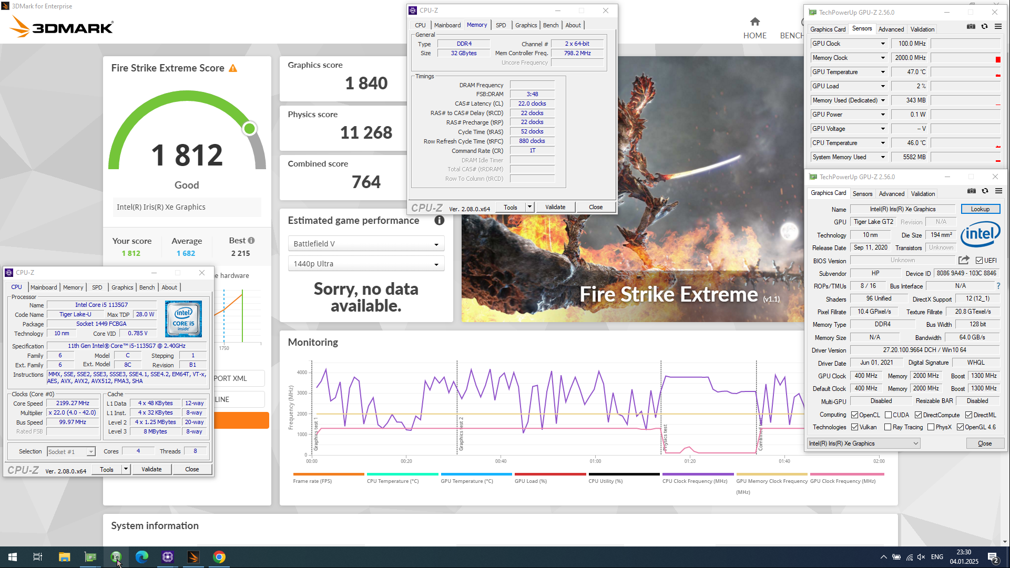
Task: Click the Fire Strike Extreme score warning icon
Action: click(x=233, y=68)
